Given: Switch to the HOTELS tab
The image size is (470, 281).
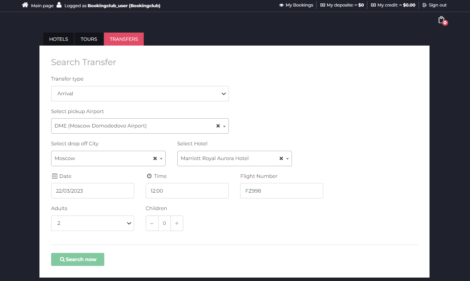Looking at the screenshot, I should pos(59,39).
